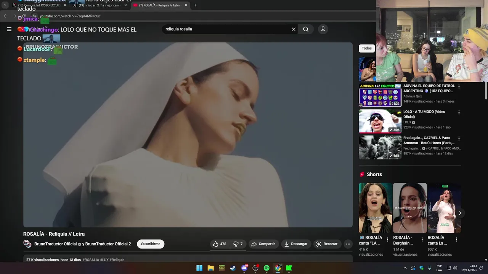Open OBS Studio from the taskbar
Image resolution: width=488 pixels, height=274 pixels.
(x=255, y=268)
